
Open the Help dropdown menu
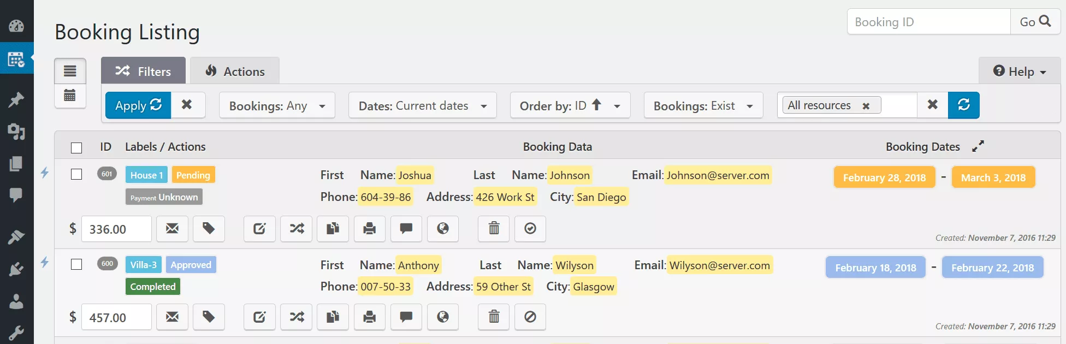coord(1020,72)
